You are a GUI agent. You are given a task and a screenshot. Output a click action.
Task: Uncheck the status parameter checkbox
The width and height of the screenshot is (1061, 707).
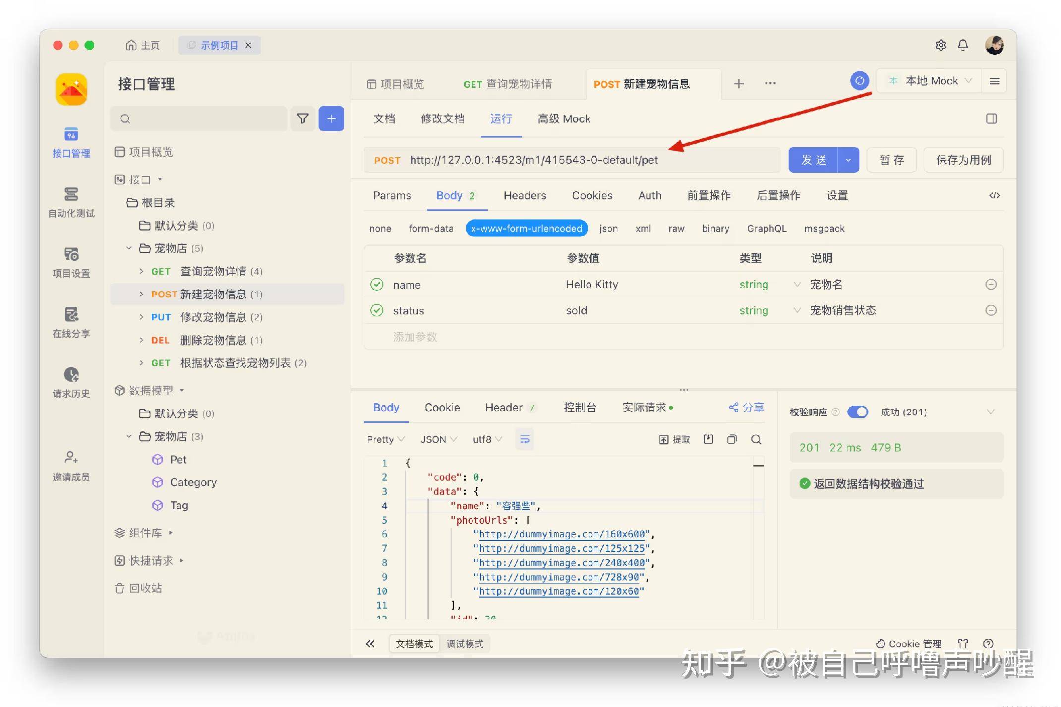[377, 310]
